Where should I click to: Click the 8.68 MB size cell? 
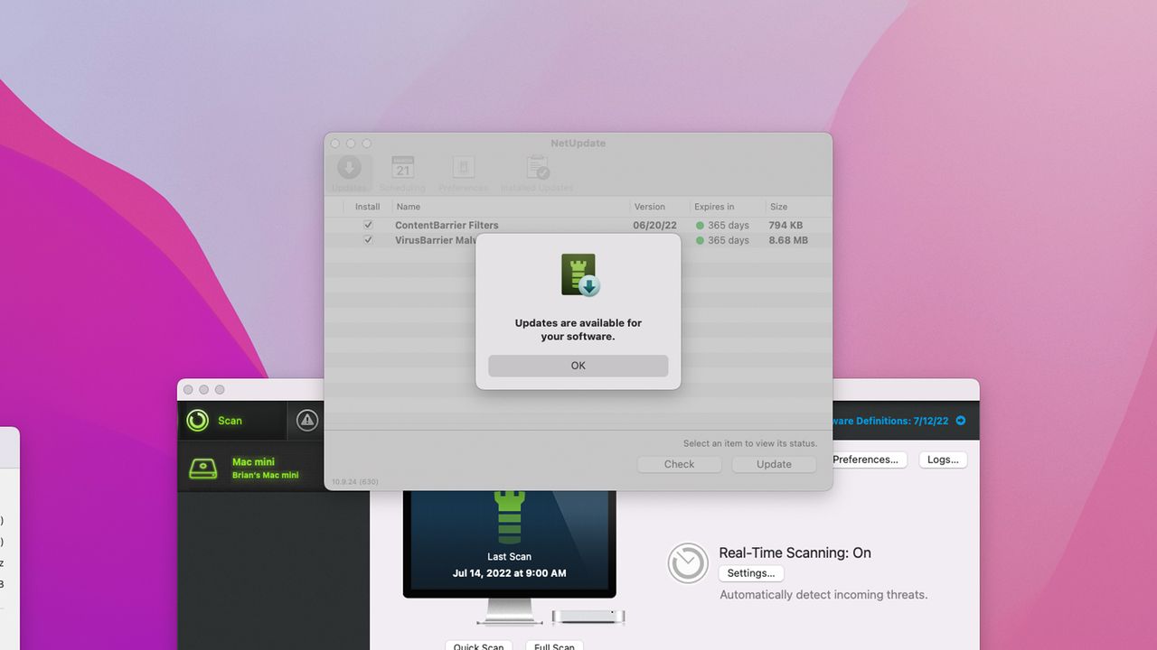pyautogui.click(x=788, y=241)
